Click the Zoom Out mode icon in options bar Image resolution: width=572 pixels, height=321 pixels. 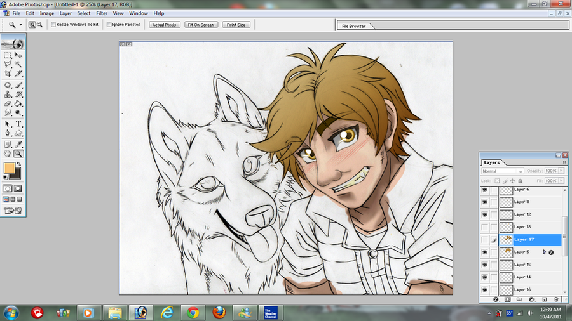click(39, 24)
